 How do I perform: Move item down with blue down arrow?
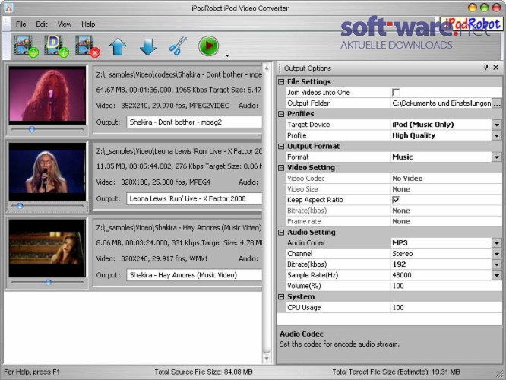pyautogui.click(x=148, y=47)
